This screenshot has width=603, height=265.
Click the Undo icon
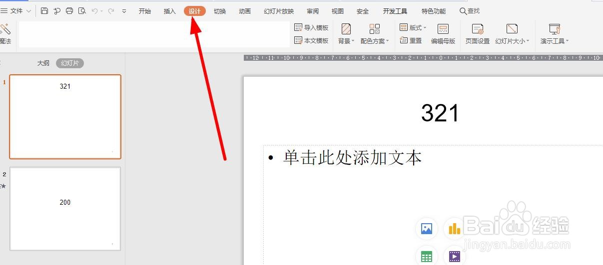click(x=94, y=11)
